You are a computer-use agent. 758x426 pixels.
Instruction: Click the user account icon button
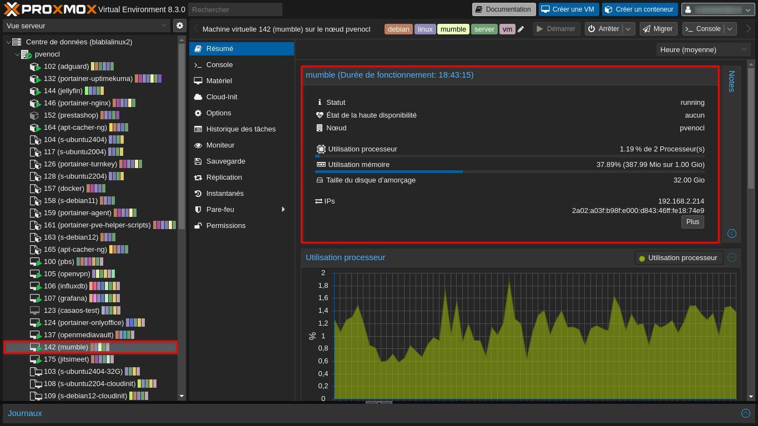(x=719, y=9)
